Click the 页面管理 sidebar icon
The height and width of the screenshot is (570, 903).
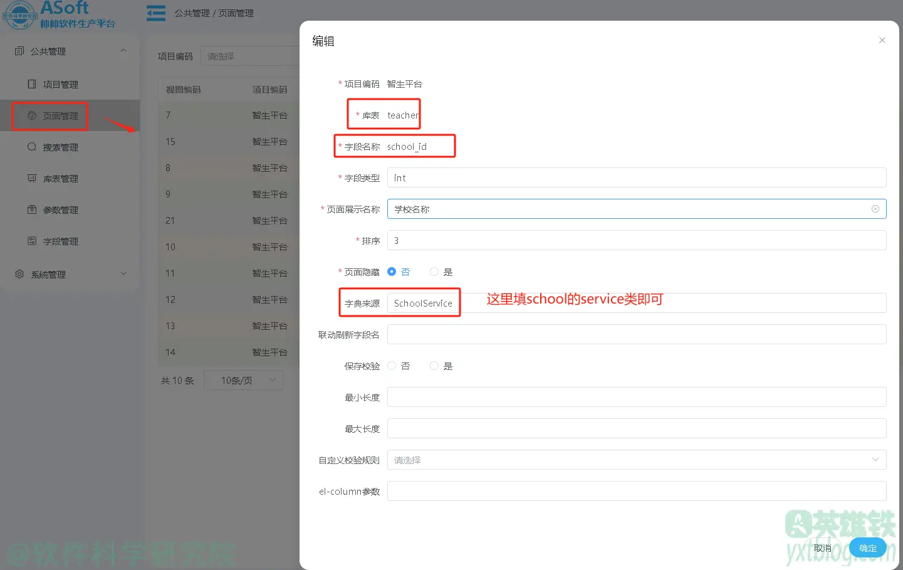point(32,115)
